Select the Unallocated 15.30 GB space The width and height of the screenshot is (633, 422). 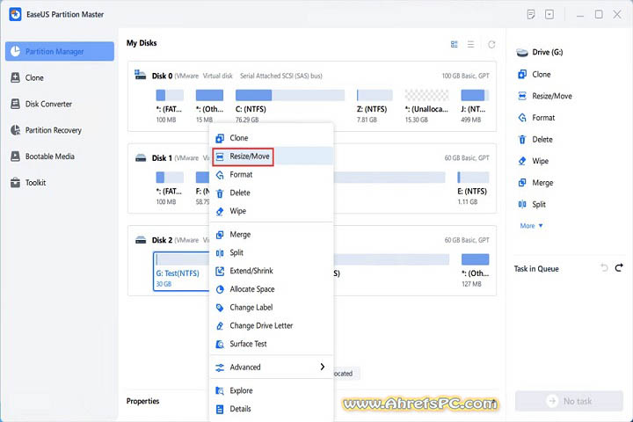coord(426,106)
